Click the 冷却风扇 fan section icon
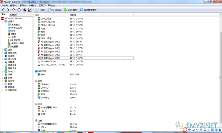The height and width of the screenshot is (133, 222). click(x=36, y=71)
